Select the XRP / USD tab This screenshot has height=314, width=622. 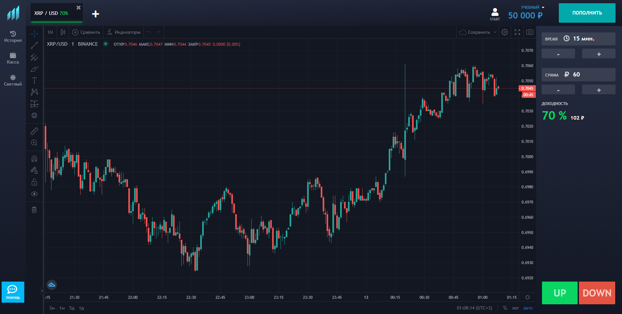[x=52, y=13]
